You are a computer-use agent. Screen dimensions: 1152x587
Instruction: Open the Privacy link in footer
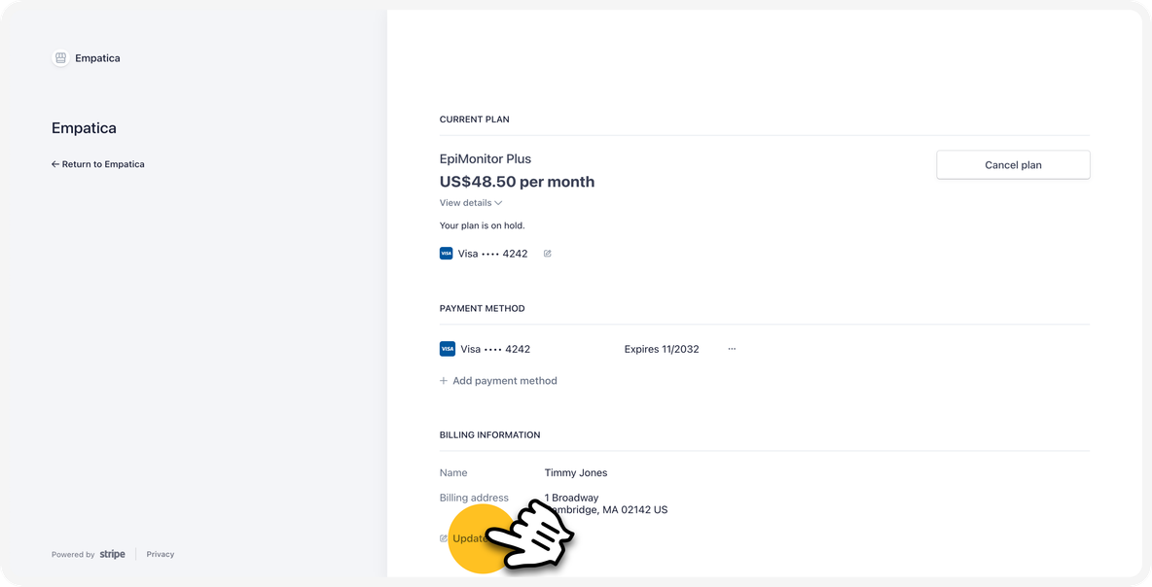click(161, 555)
